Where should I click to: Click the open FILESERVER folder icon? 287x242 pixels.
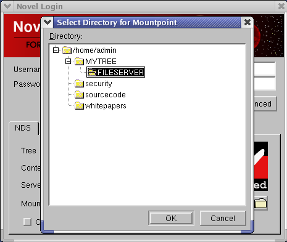[92, 72]
